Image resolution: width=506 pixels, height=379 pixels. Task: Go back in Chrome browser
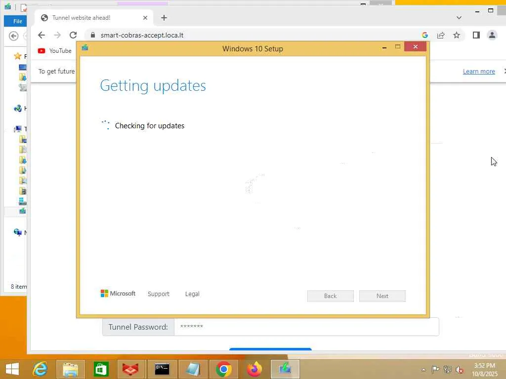click(x=42, y=35)
